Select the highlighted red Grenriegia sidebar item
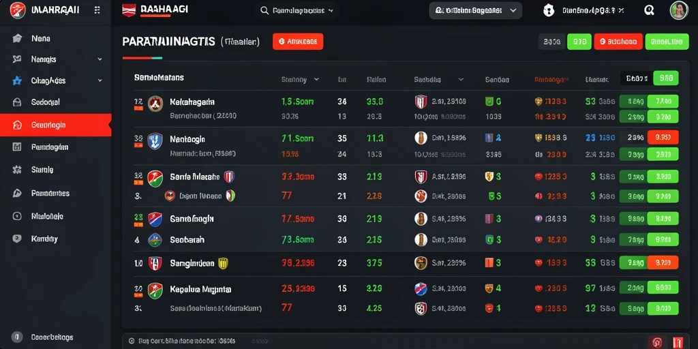Image resolution: width=698 pixels, height=349 pixels. (x=56, y=125)
